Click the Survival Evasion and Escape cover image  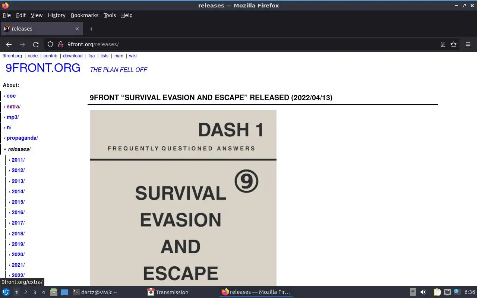(x=183, y=198)
